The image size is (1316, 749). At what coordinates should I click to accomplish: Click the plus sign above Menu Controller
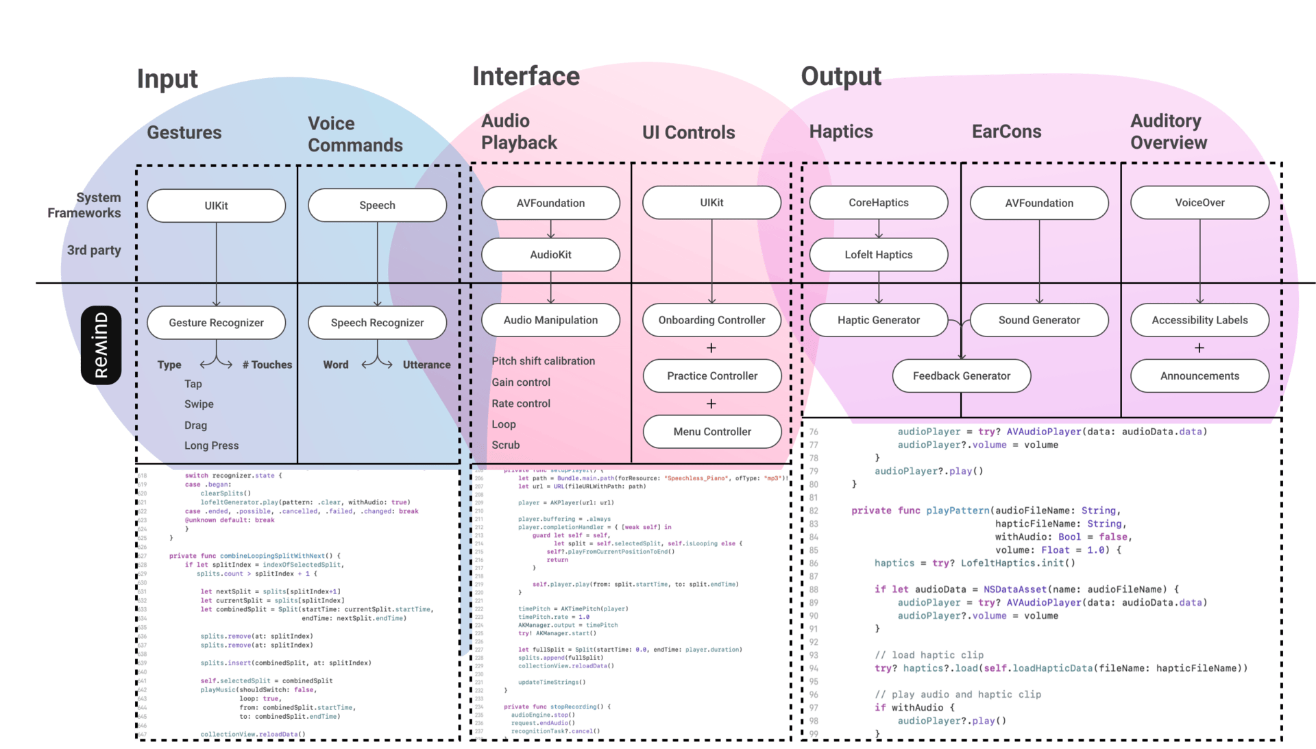coord(711,404)
